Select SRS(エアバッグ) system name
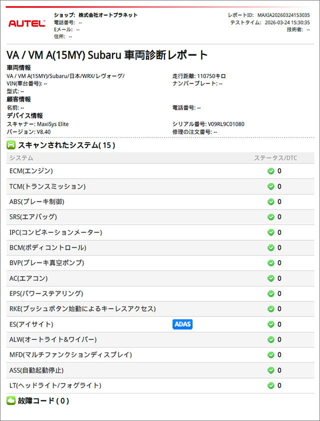The width and height of the screenshot is (320, 421). pos(33,217)
